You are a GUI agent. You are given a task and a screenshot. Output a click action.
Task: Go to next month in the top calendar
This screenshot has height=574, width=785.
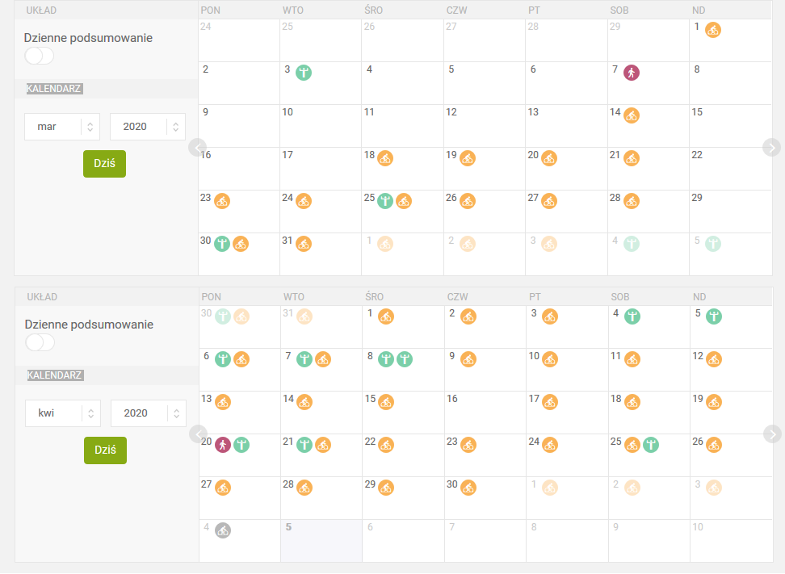[772, 147]
